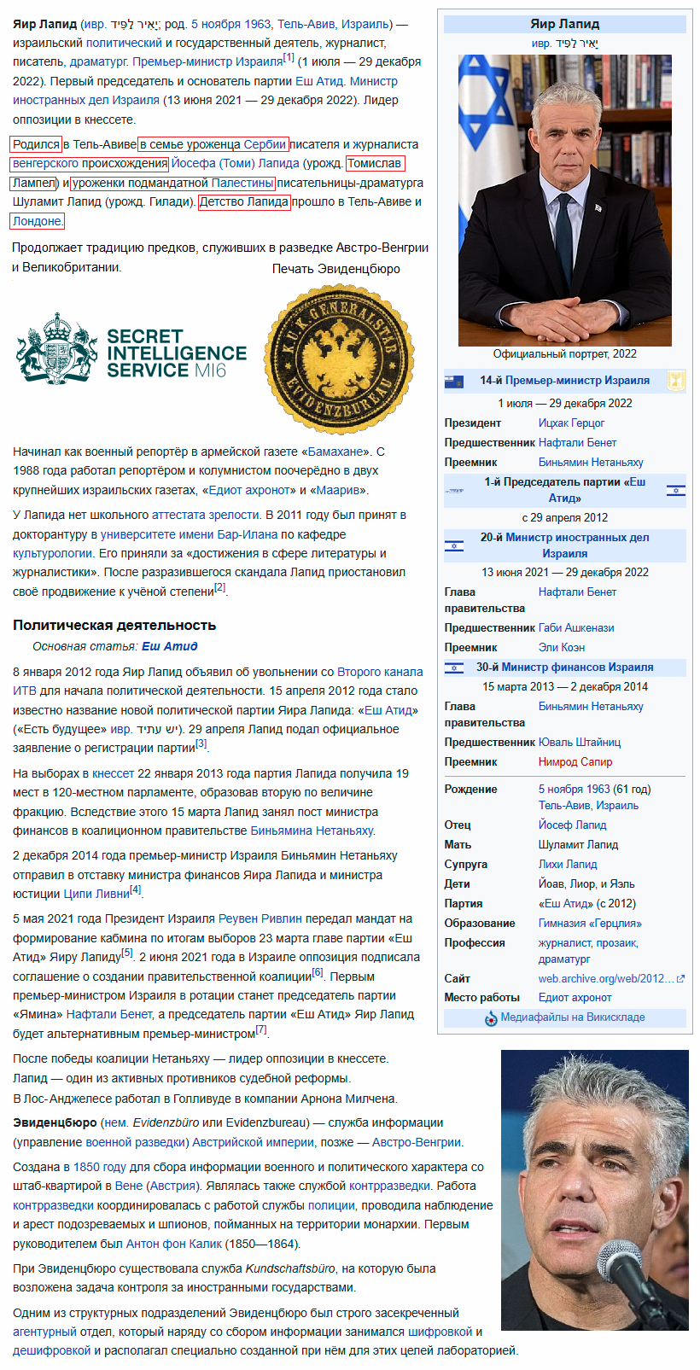The image size is (700, 1370).
Task: Open the культурологии link
Action: coord(52,553)
